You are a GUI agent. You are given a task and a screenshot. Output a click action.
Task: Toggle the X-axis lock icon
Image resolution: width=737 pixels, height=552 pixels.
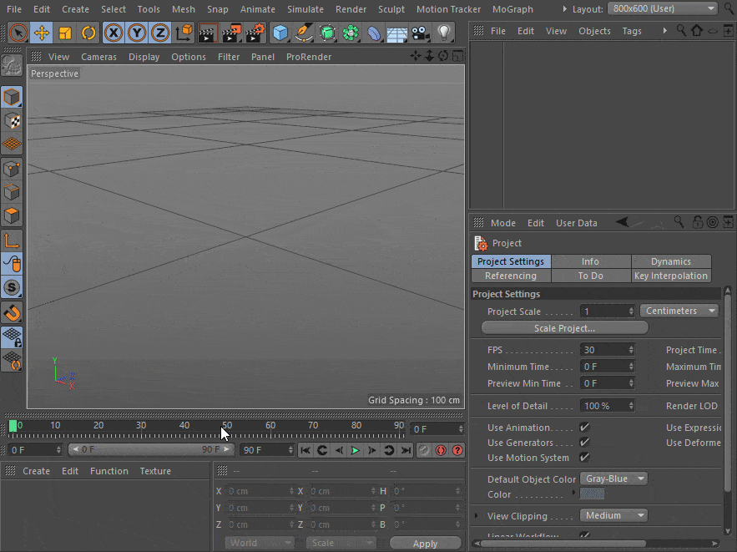pyautogui.click(x=114, y=33)
